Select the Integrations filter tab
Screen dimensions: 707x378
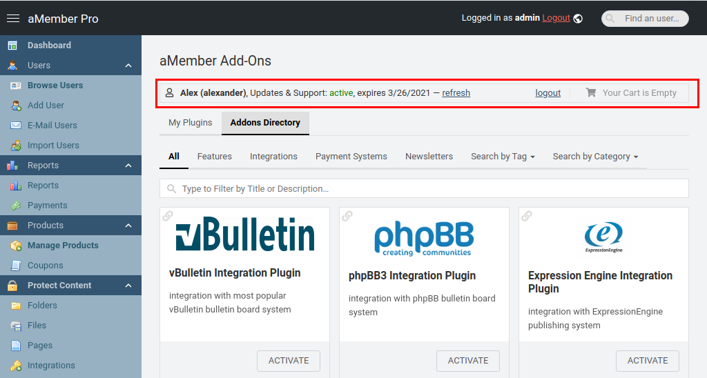tap(273, 157)
